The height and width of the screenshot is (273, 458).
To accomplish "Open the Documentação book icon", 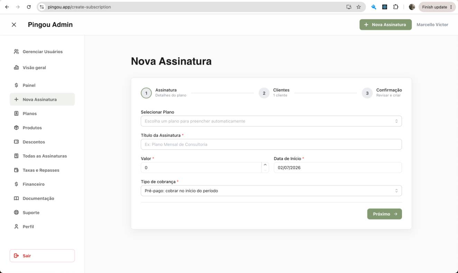I will point(16,198).
